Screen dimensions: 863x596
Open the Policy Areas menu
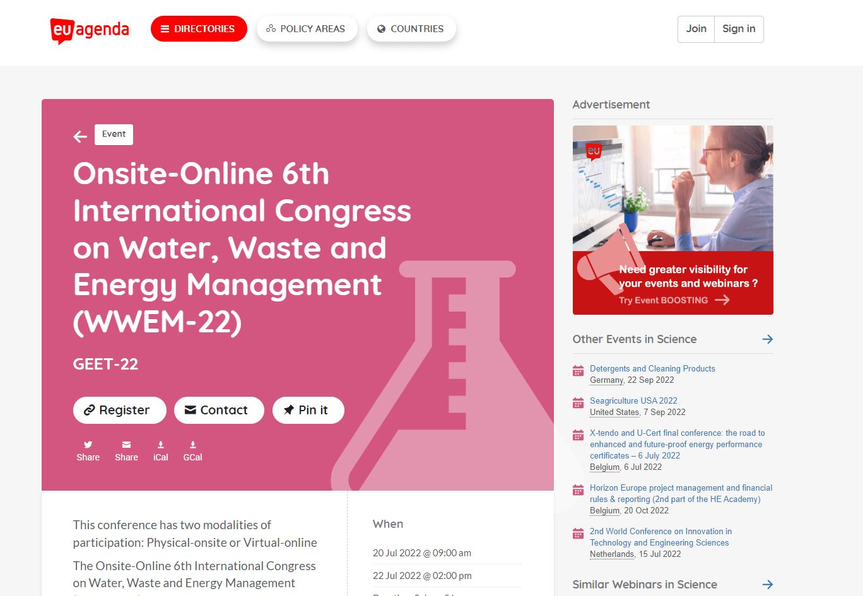[x=307, y=29]
